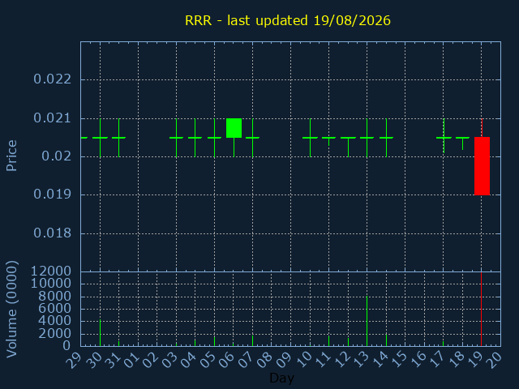519x389 pixels.
Task: Click the 12000 volume axis label
Action: click(x=50, y=271)
